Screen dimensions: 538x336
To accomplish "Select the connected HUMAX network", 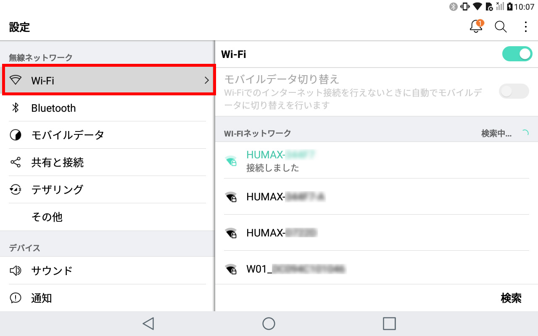I will [376, 160].
